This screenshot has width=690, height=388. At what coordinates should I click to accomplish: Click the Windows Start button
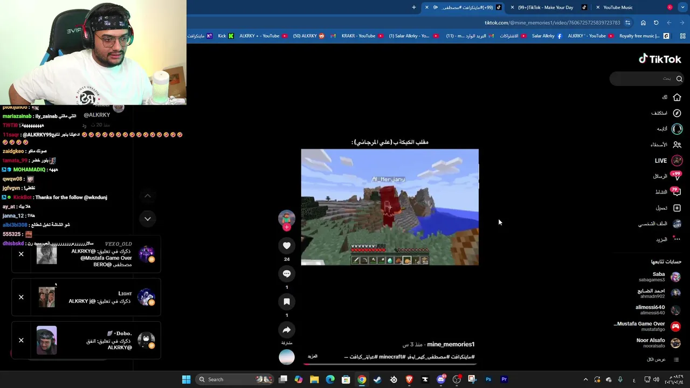click(x=186, y=379)
